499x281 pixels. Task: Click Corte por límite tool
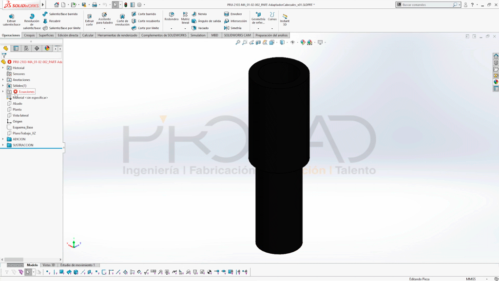(x=145, y=28)
